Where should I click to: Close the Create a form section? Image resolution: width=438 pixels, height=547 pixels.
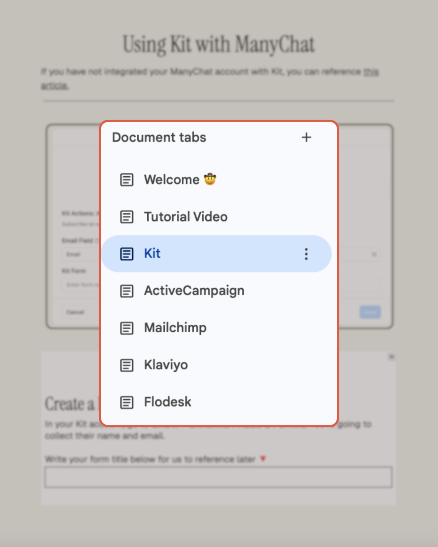[391, 357]
